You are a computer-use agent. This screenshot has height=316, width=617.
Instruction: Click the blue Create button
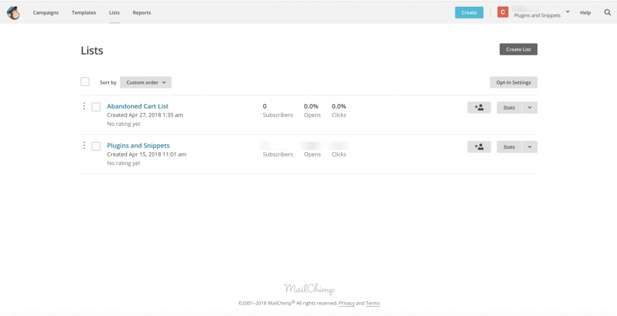coord(469,13)
